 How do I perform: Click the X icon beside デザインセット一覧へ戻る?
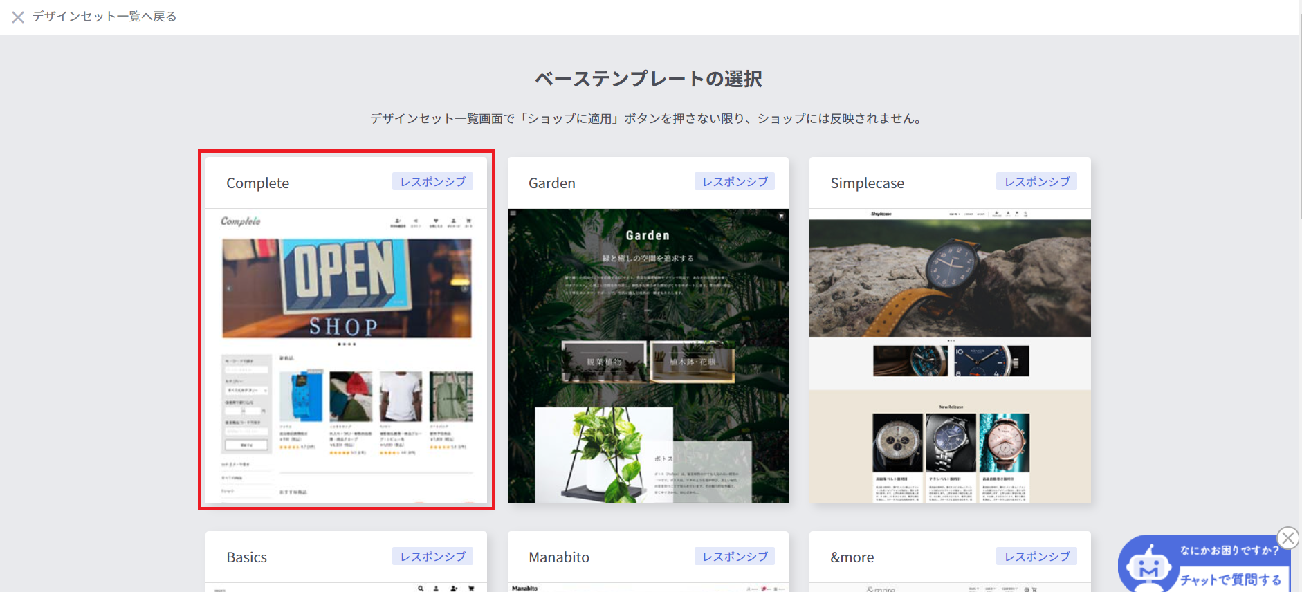pos(18,17)
